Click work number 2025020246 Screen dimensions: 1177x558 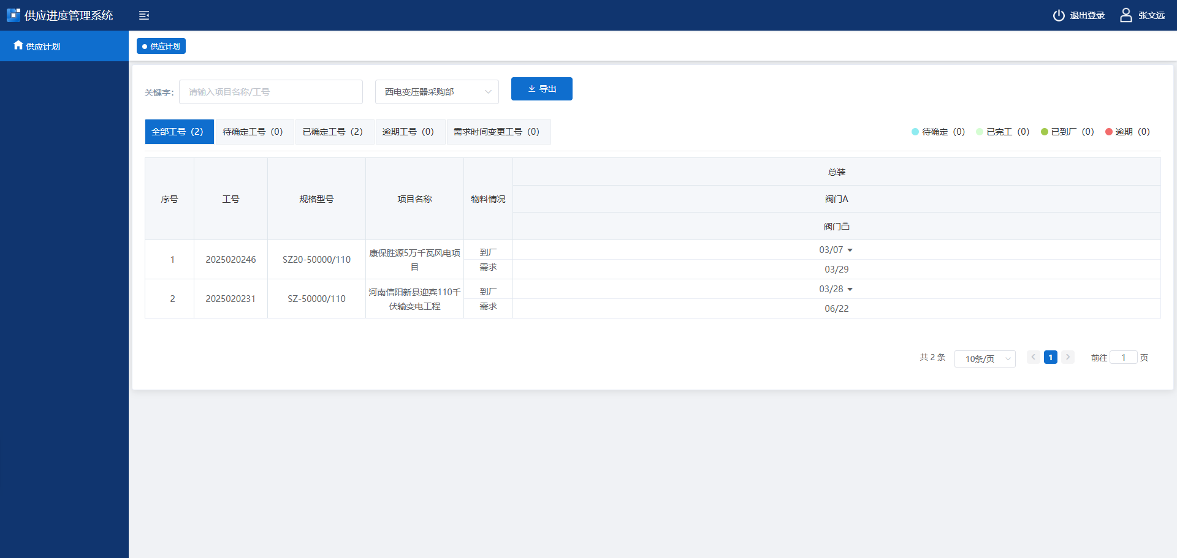tap(230, 260)
